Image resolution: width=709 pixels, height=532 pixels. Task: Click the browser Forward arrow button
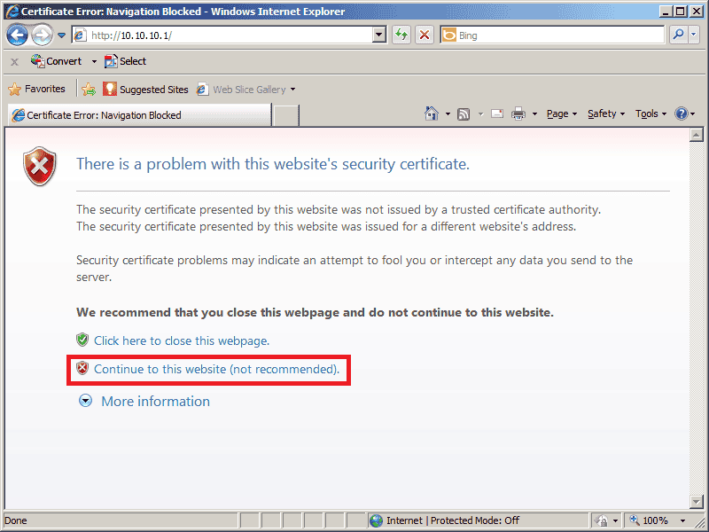pyautogui.click(x=42, y=35)
